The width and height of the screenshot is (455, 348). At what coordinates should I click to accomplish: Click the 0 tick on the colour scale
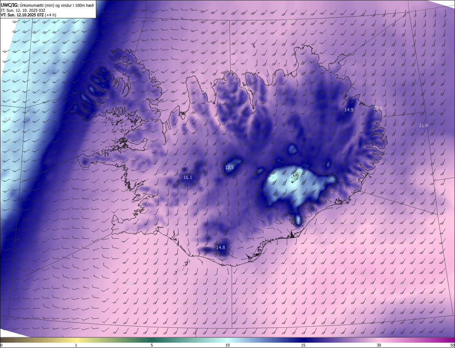(x=1, y=345)
